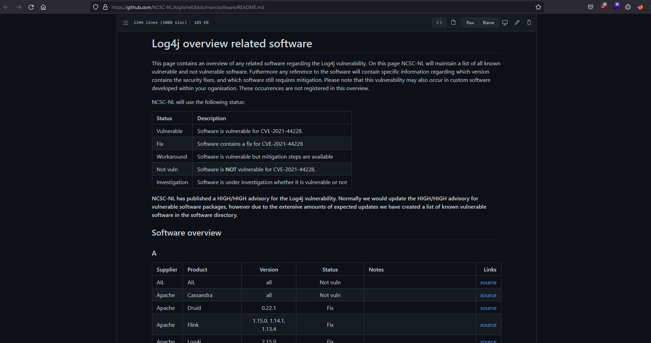651x343 pixels.
Task: Open the browser home page
Action: point(43,7)
